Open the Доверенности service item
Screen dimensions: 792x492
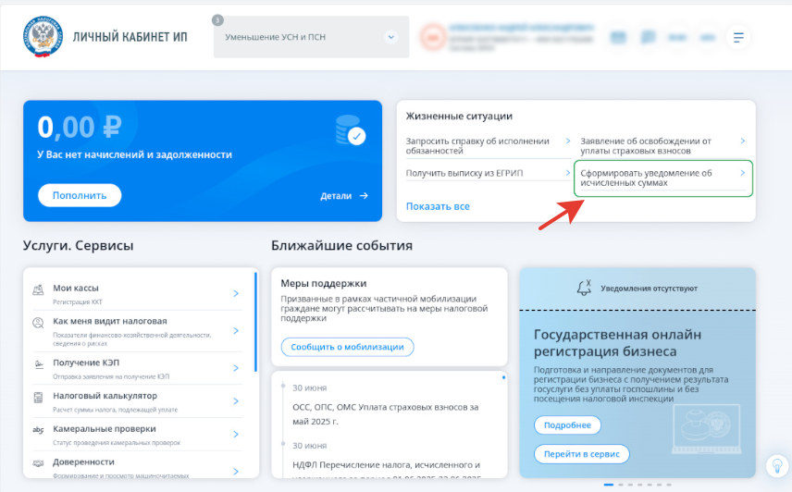pyautogui.click(x=137, y=466)
